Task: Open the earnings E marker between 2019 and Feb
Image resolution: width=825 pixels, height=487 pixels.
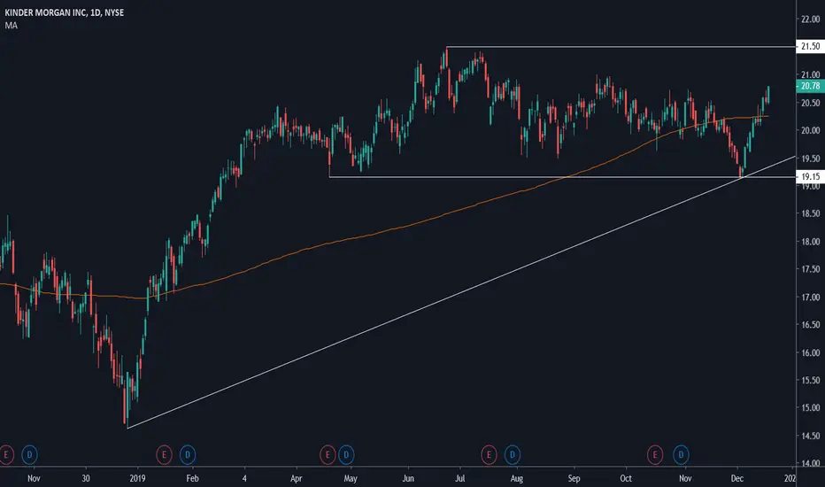Action: coord(164,454)
